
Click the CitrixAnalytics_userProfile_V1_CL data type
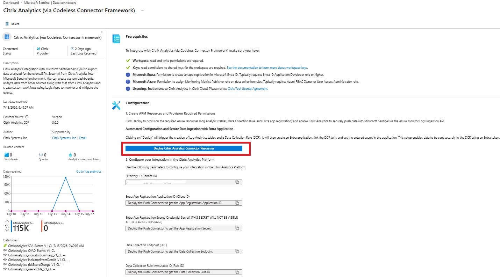pos(30,269)
